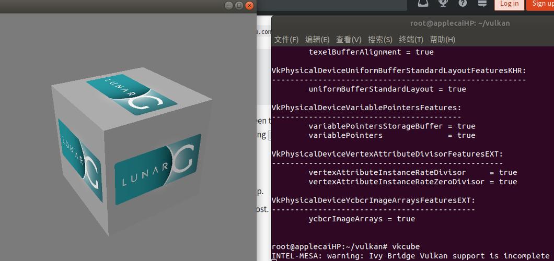The width and height of the screenshot is (554, 261).
Task: Open the 查看(V) terminal menu
Action: point(349,40)
